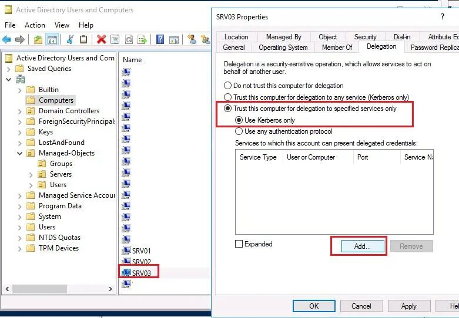Open the View menu

(62, 25)
